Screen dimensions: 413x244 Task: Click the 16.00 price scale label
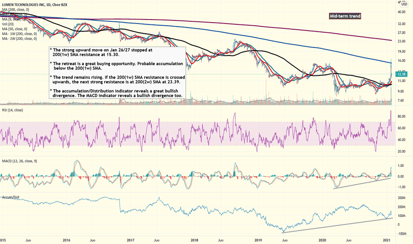(x=401, y=61)
